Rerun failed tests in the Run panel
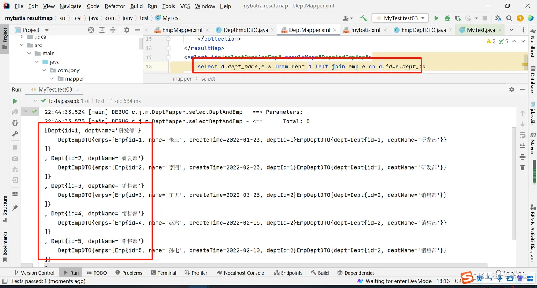Screen dimensions: 537x288 [15, 112]
